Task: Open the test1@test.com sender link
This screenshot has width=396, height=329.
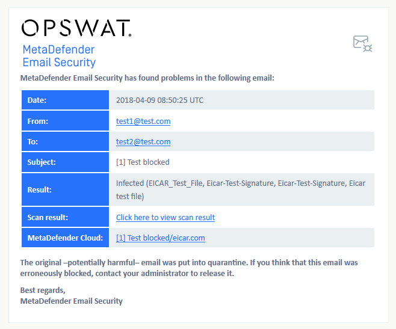Action: click(x=143, y=121)
